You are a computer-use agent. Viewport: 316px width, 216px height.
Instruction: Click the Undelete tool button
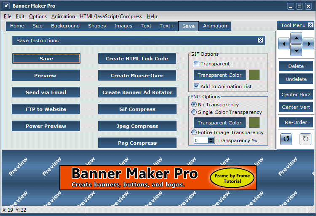[296, 79]
